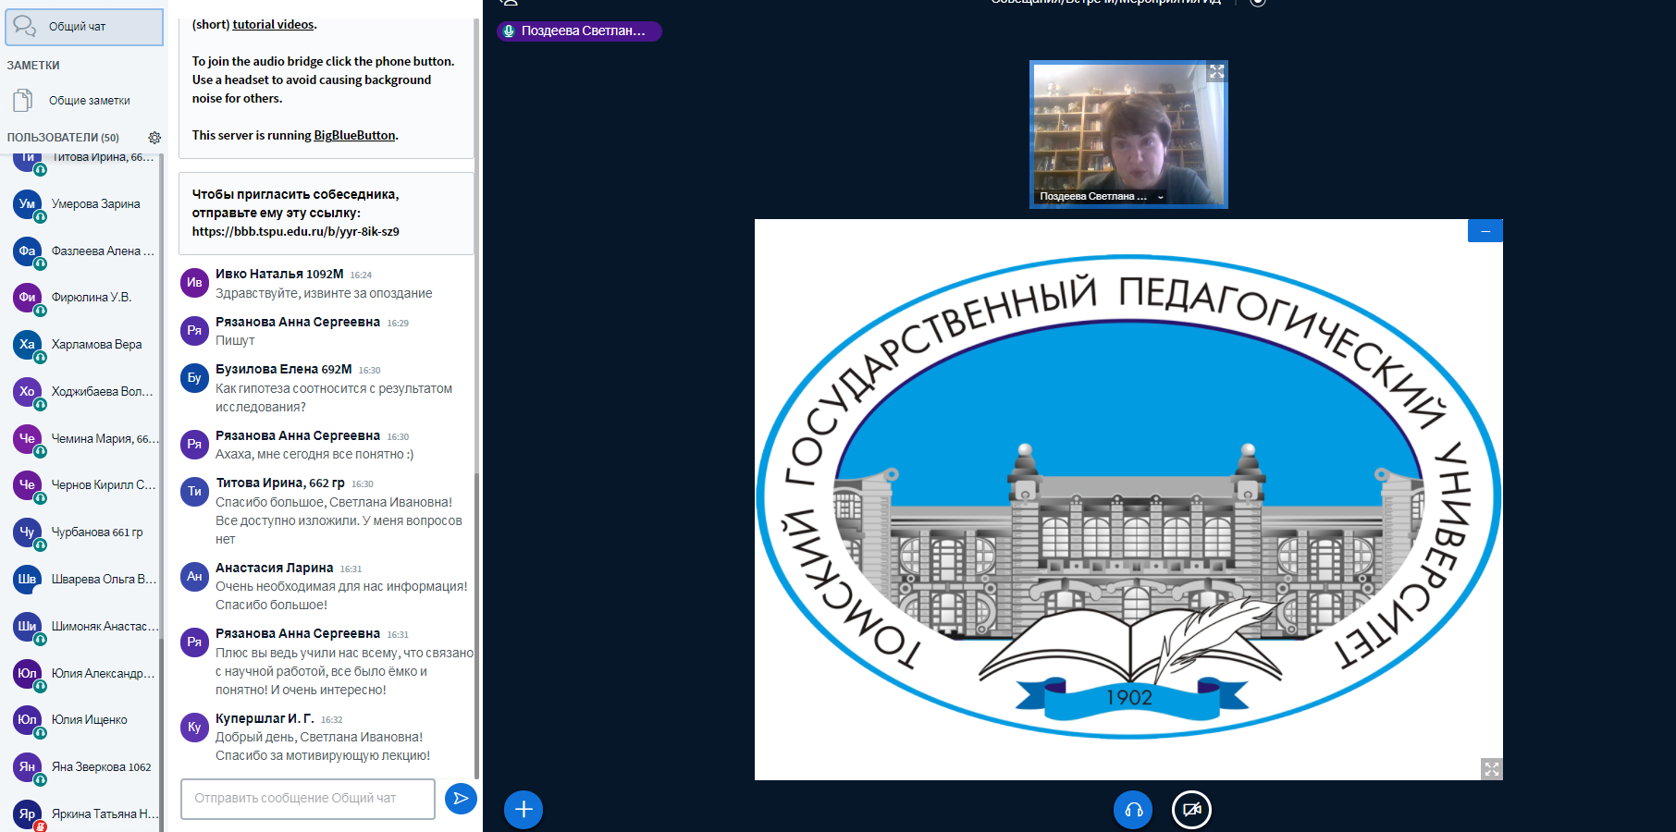This screenshot has height=832, width=1676.
Task: Select user Юлия Ищенко
Action: click(x=84, y=720)
